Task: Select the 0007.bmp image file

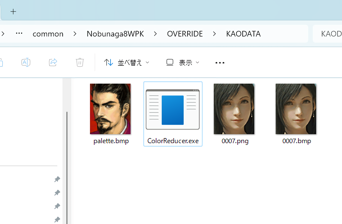Action: pyautogui.click(x=296, y=109)
